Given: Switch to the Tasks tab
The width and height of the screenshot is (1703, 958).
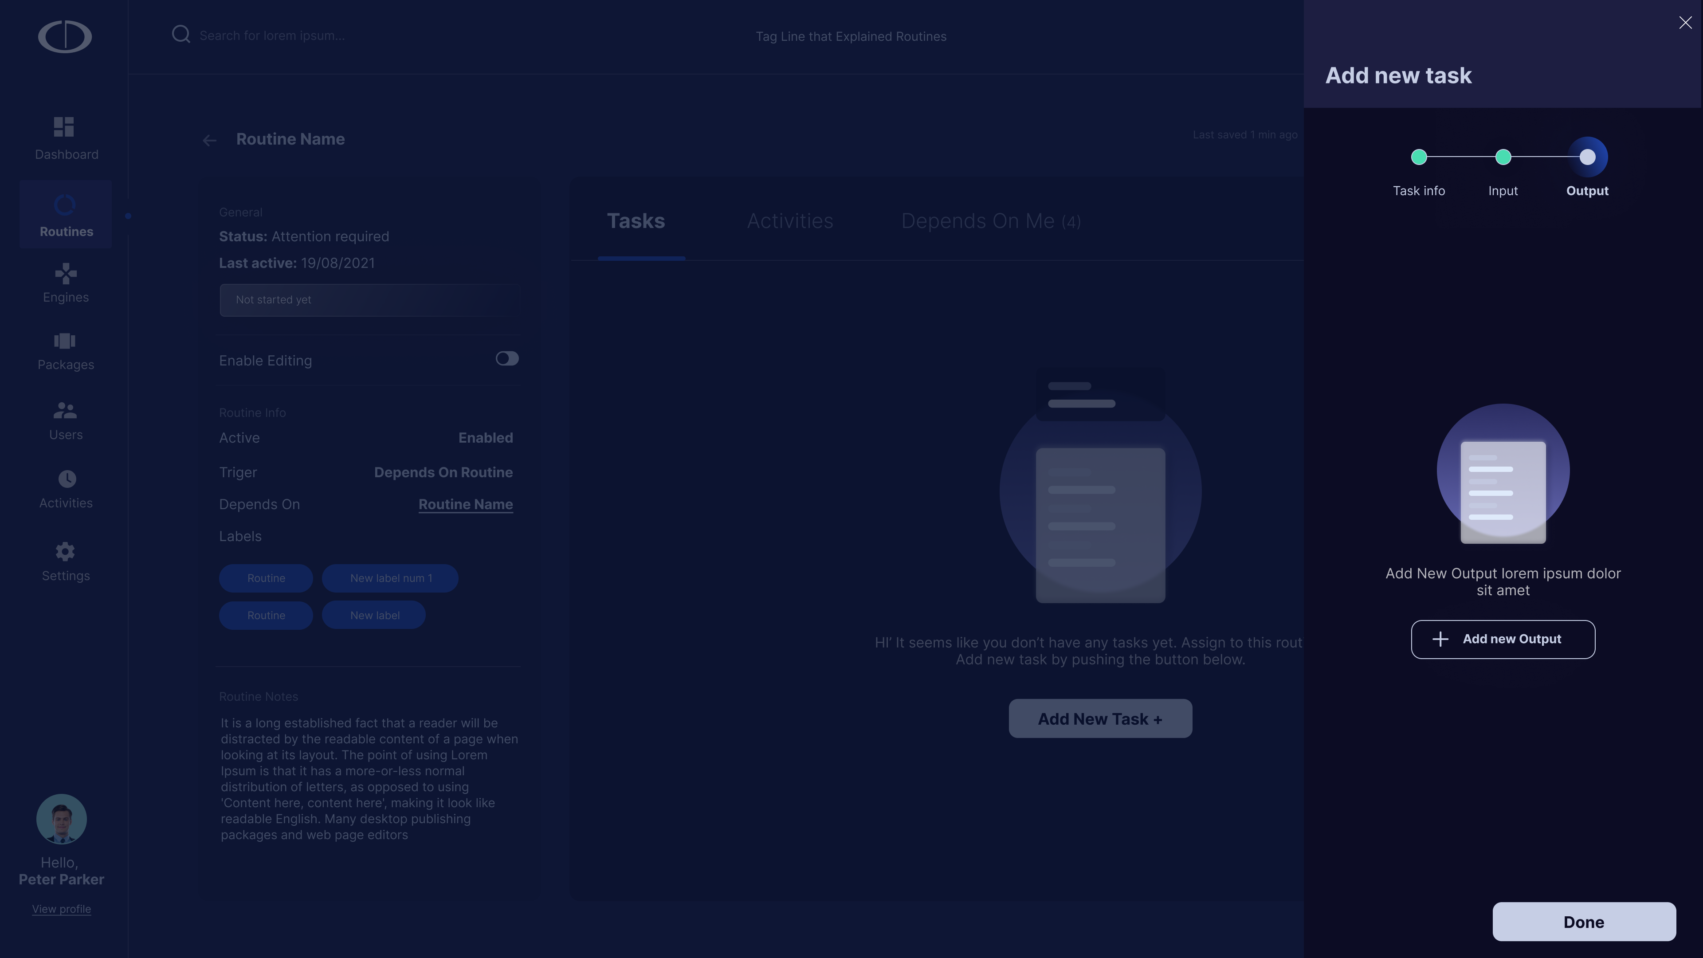Looking at the screenshot, I should tap(636, 221).
